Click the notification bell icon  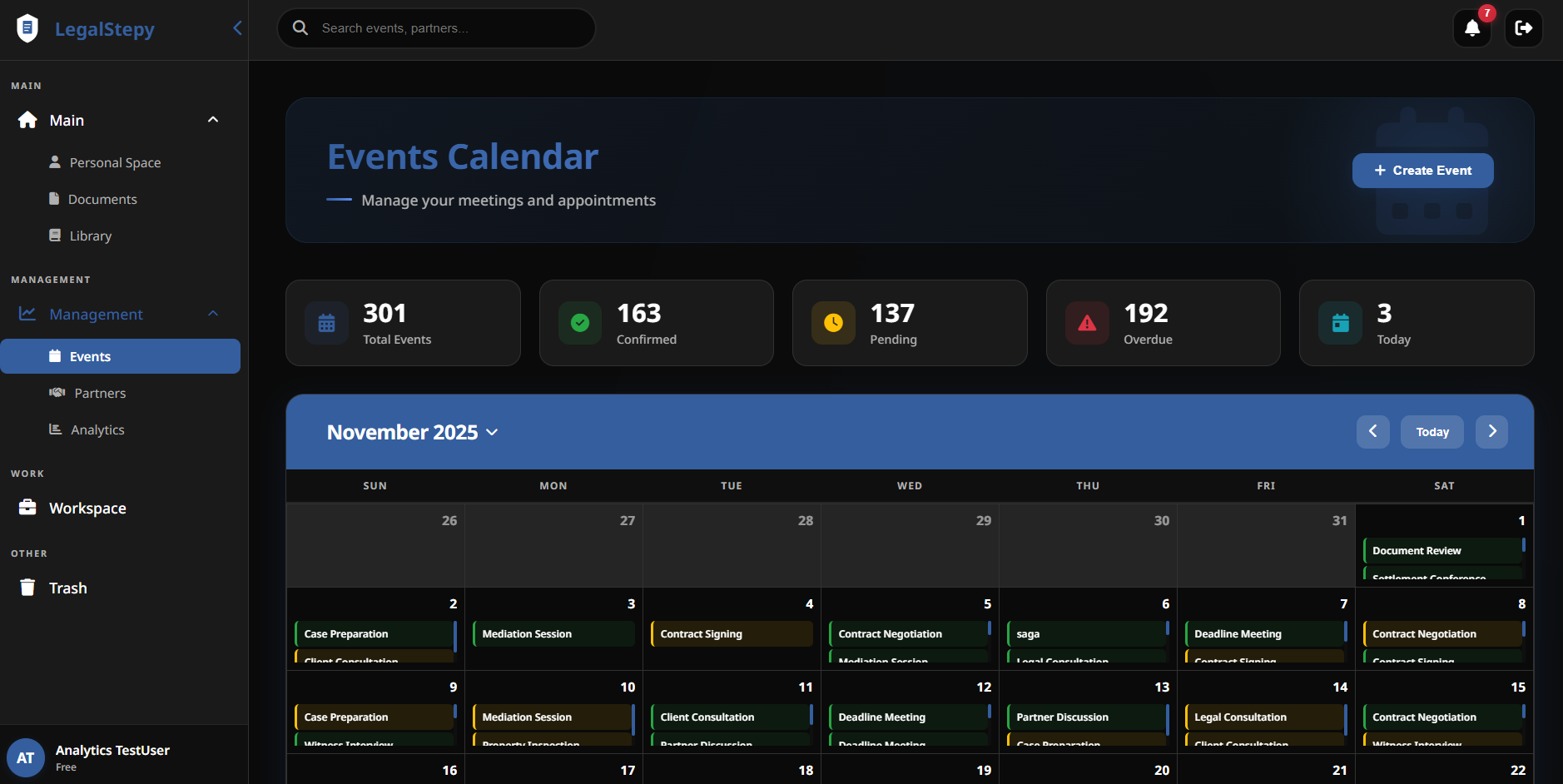coord(1471,28)
